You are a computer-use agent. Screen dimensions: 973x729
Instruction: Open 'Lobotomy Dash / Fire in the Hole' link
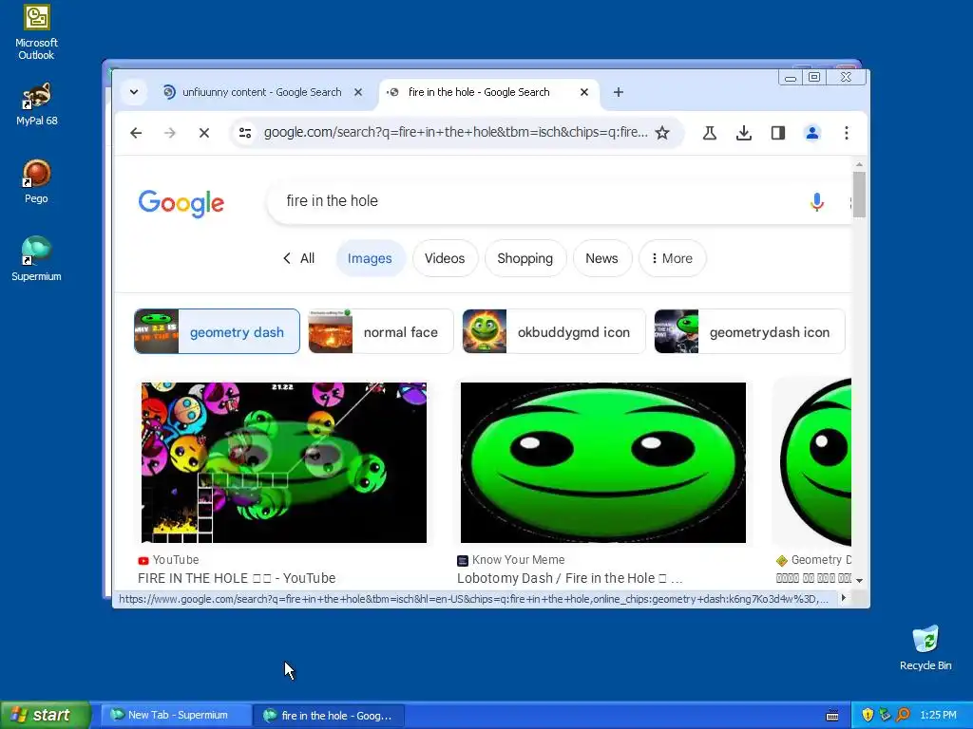tap(570, 578)
